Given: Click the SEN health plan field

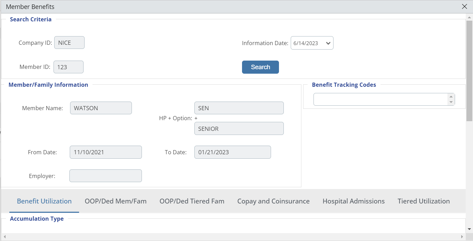Looking at the screenshot, I should (239, 108).
